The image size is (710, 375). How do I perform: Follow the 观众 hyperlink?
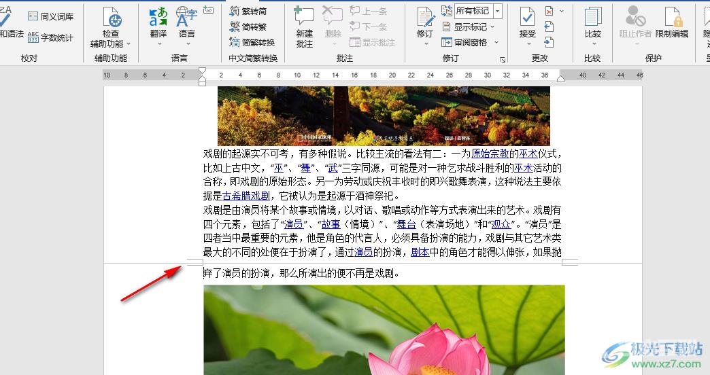tap(501, 224)
